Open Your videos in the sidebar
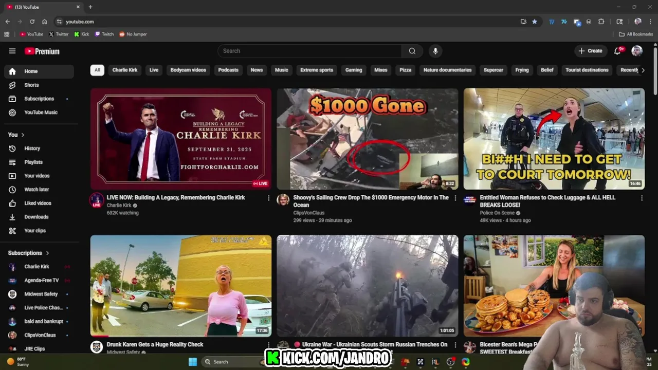The height and width of the screenshot is (370, 658). pyautogui.click(x=39, y=176)
